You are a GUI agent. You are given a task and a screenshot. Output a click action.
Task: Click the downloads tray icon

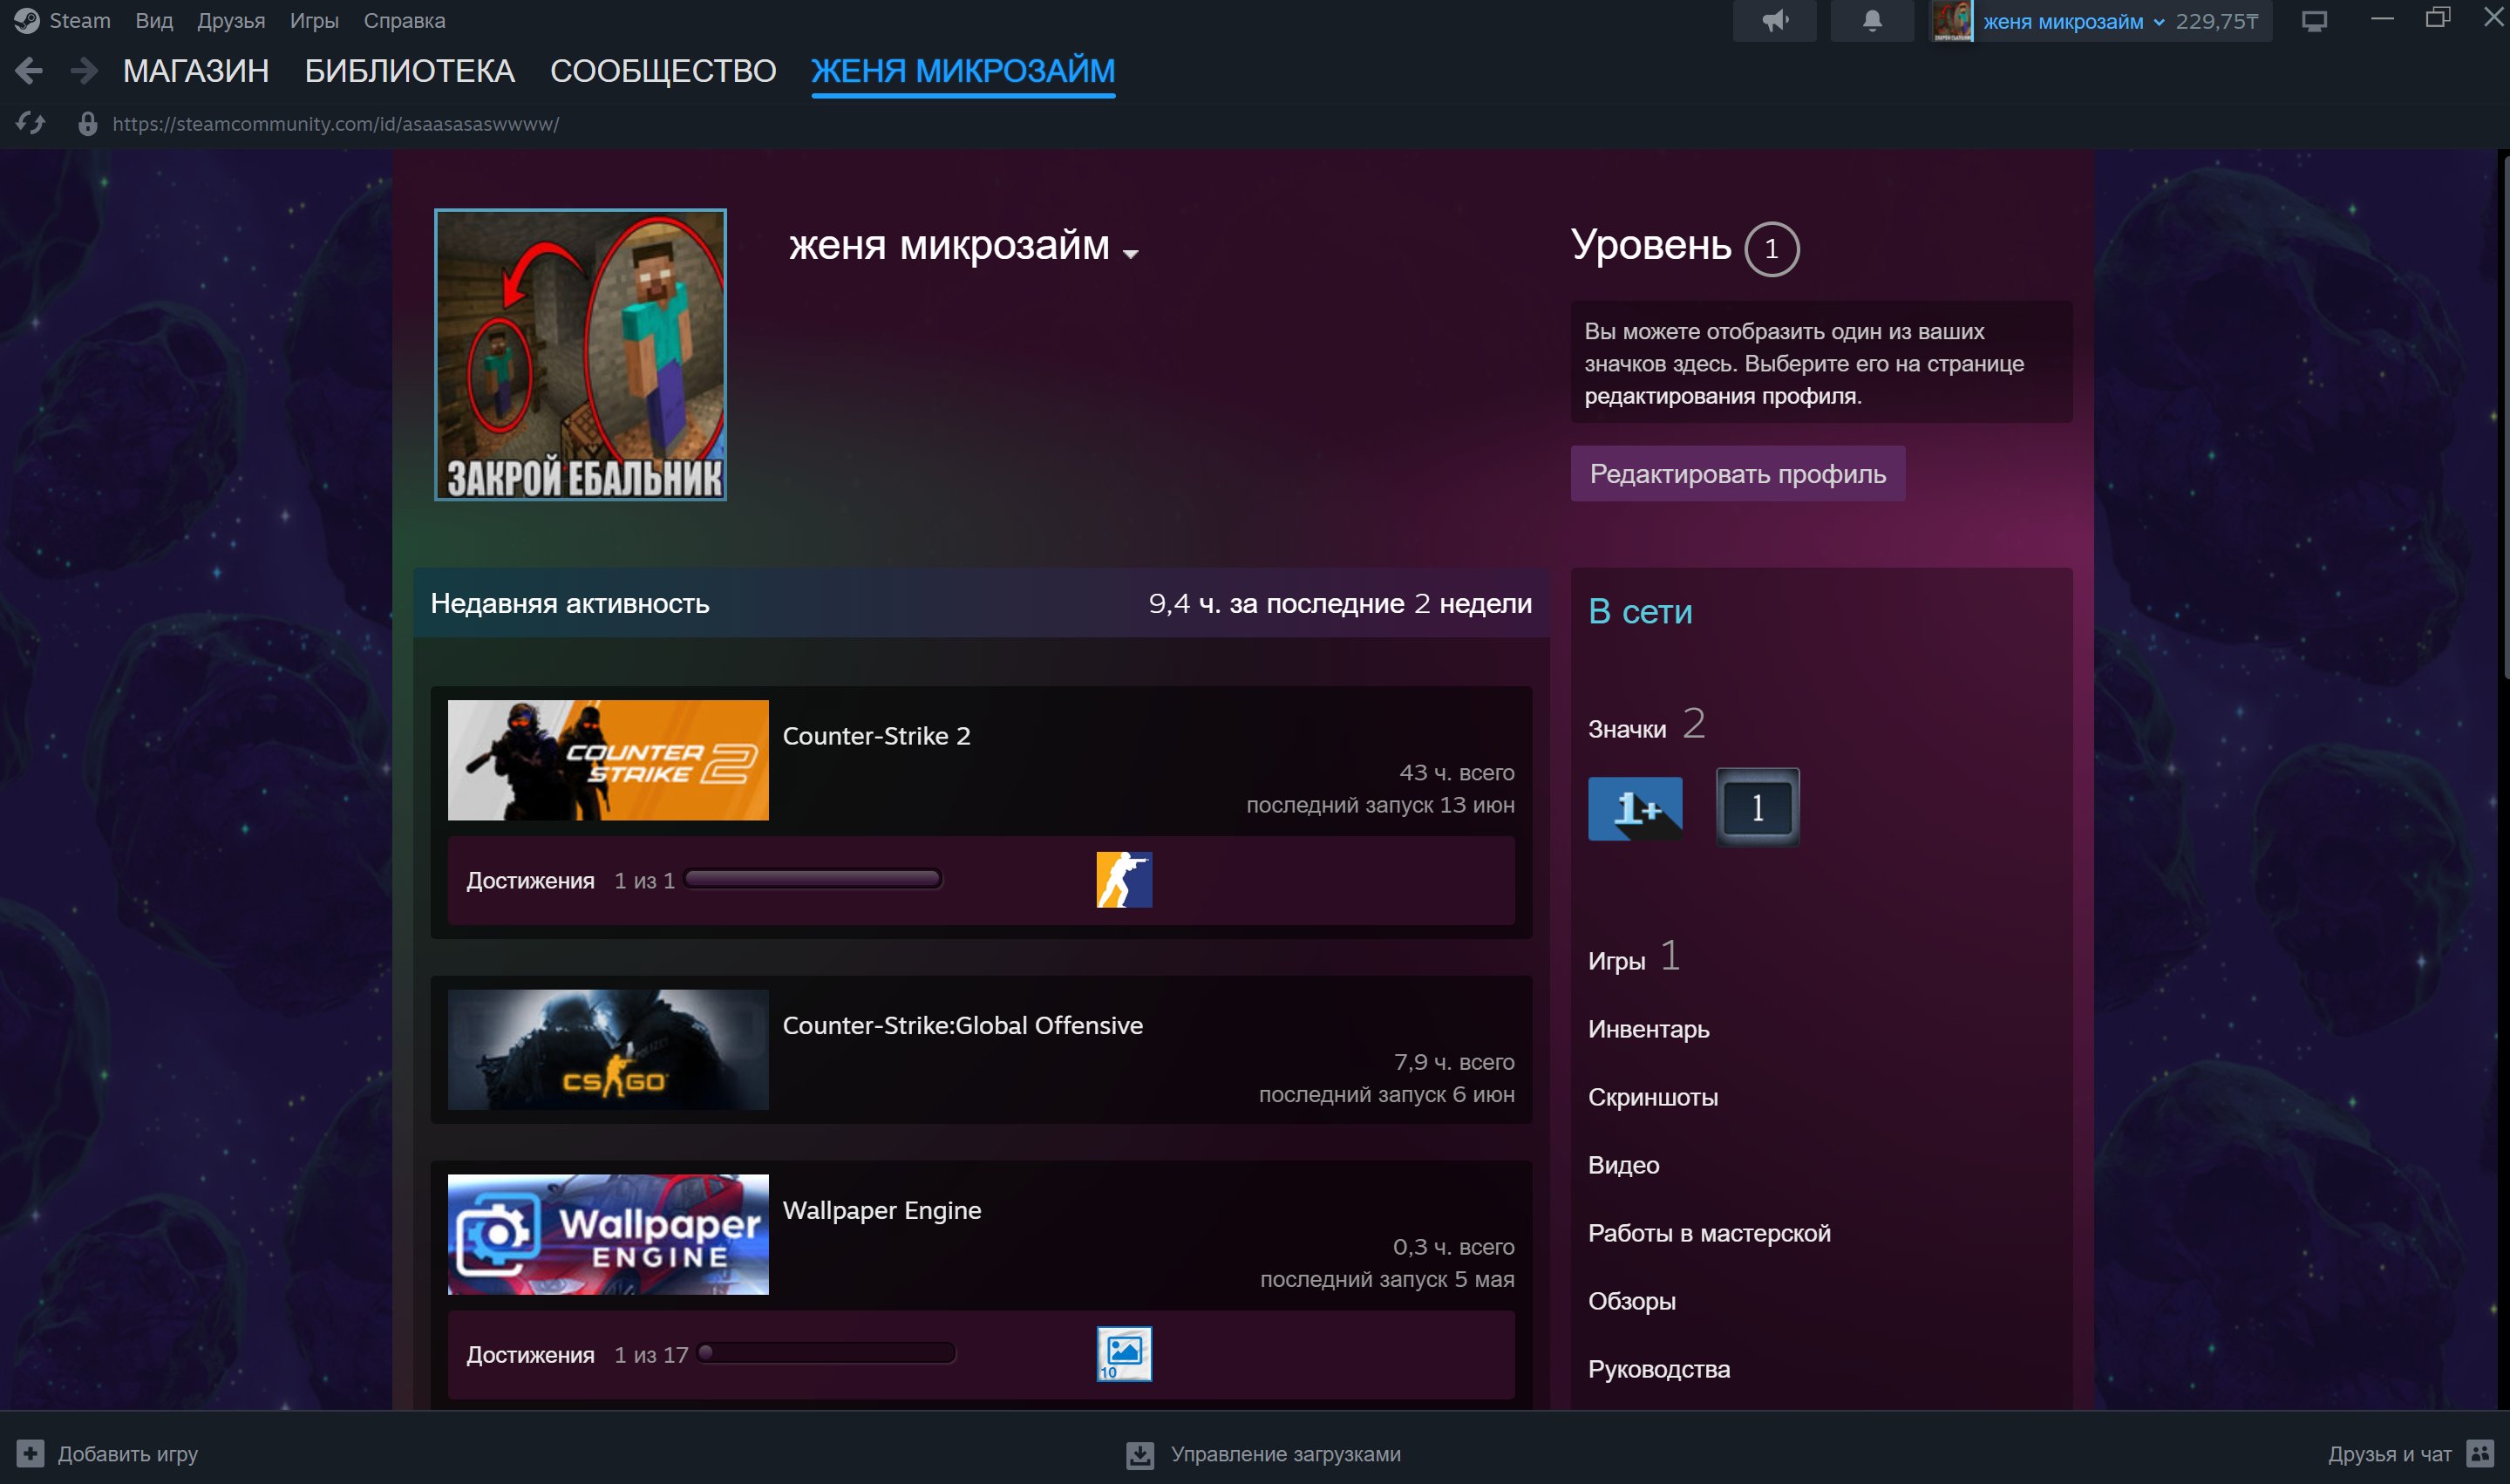[x=1140, y=1455]
